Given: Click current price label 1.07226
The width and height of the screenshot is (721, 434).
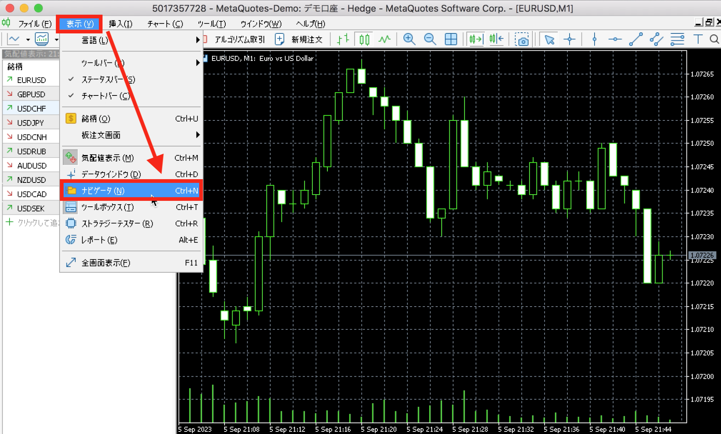Looking at the screenshot, I should click(x=702, y=255).
